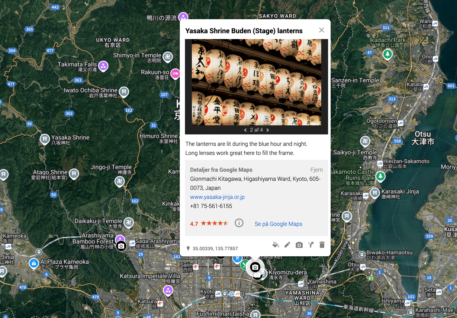The height and width of the screenshot is (318, 457).
Task: Select Arashiyama Bamboo Forest camera marker
Action: 121,246
